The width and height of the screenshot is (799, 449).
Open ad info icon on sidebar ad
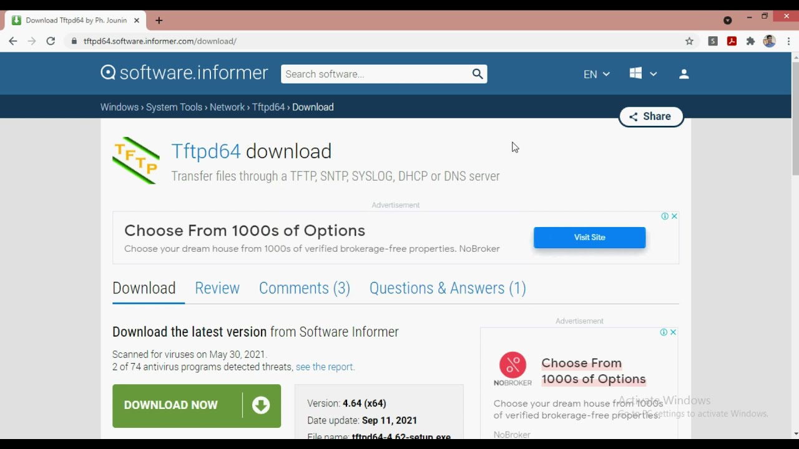(664, 332)
